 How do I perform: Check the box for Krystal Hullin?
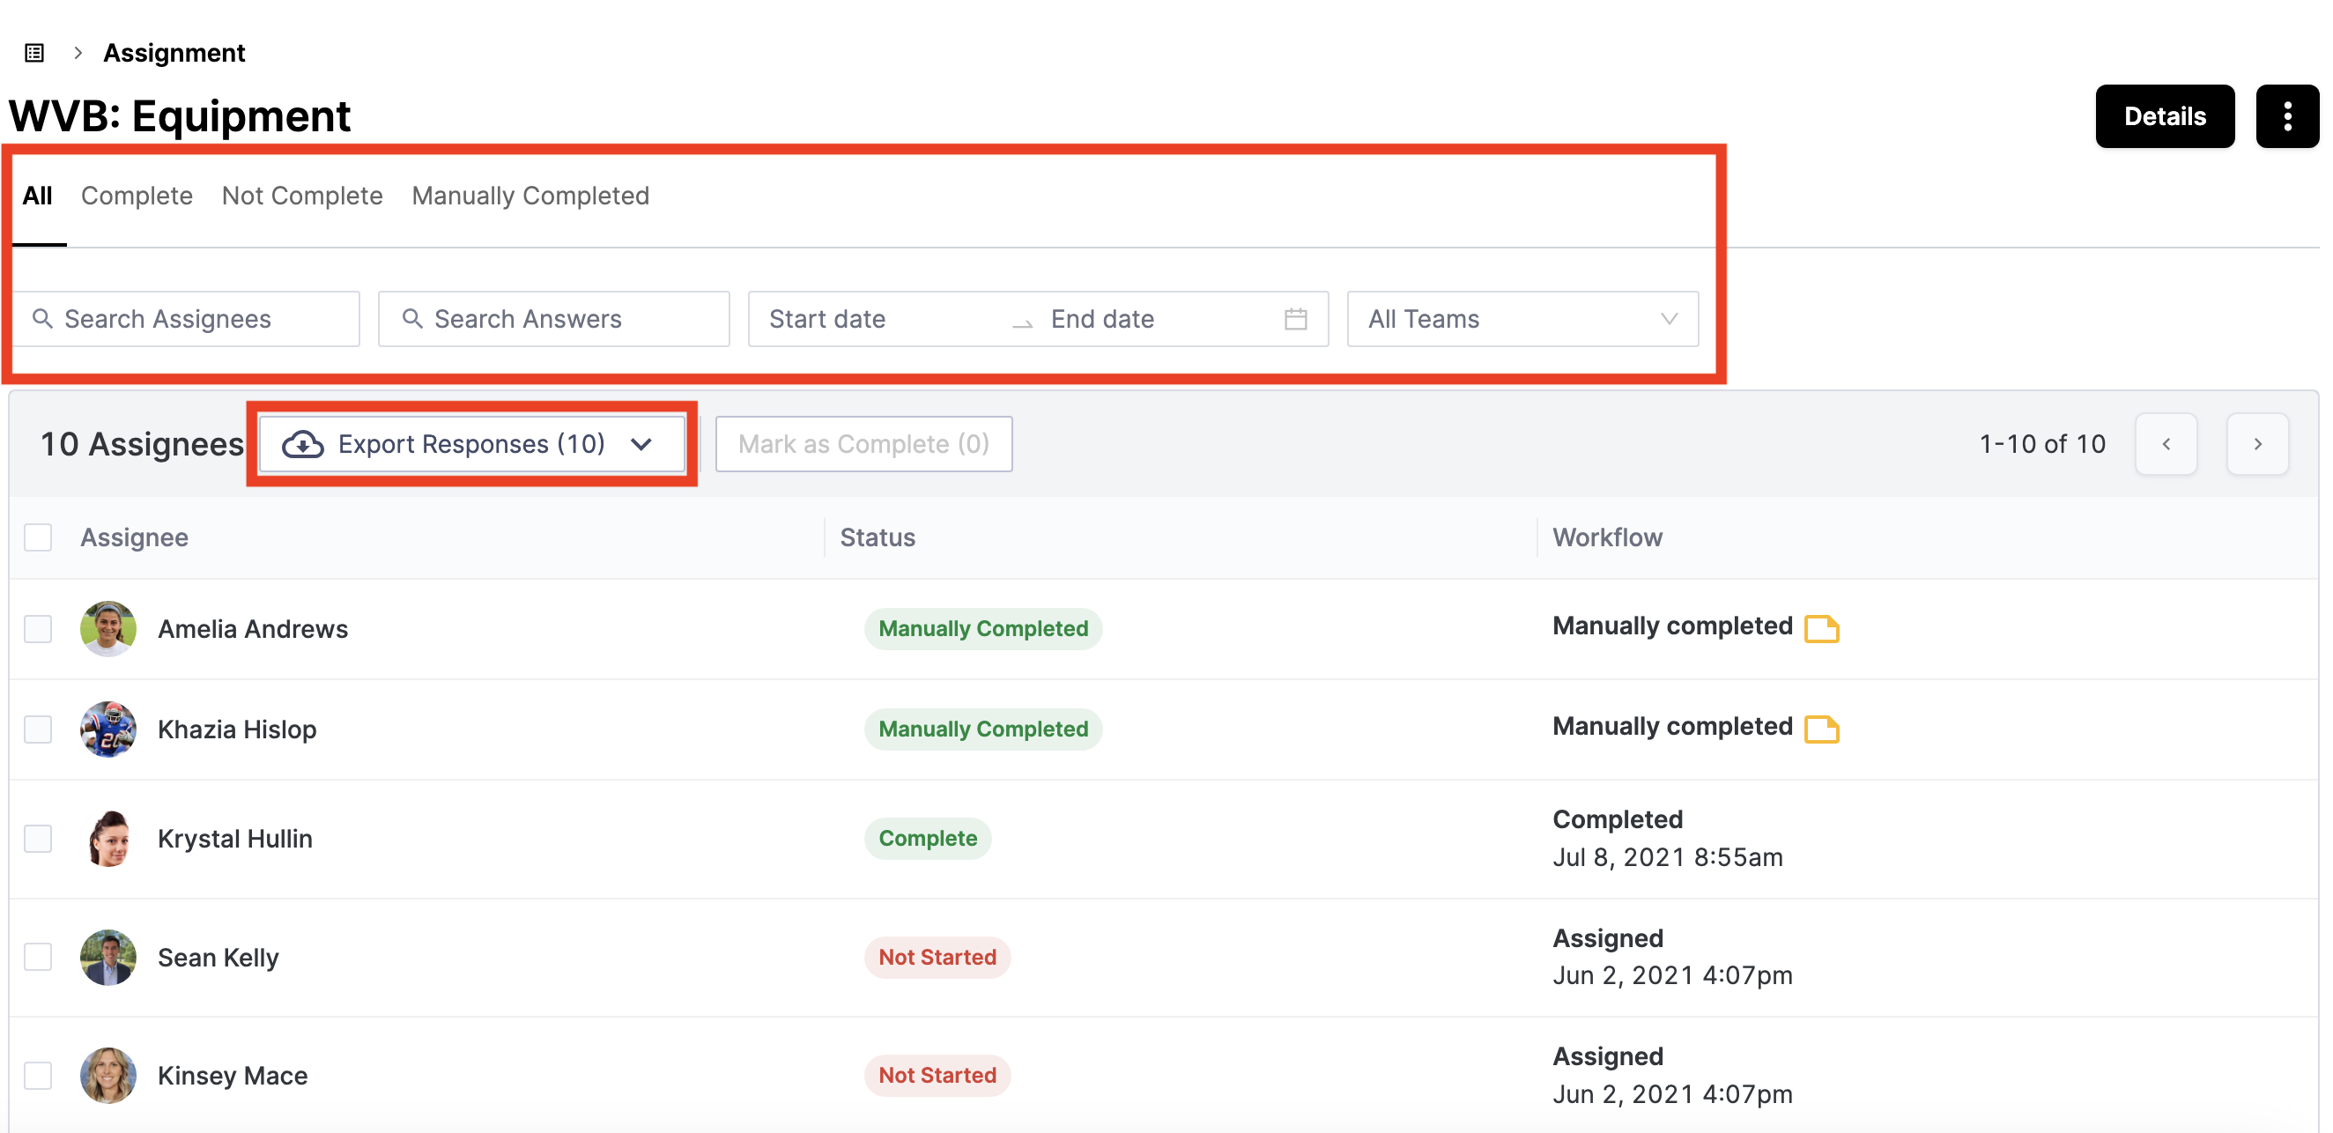coord(38,838)
